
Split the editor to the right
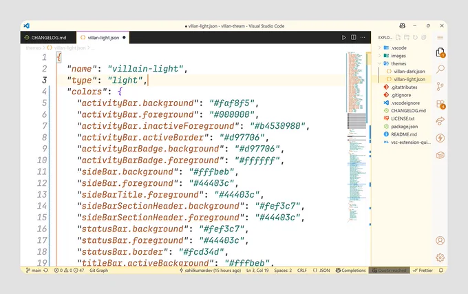coord(353,37)
